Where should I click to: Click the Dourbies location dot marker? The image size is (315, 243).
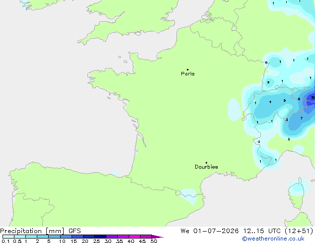click(206, 163)
